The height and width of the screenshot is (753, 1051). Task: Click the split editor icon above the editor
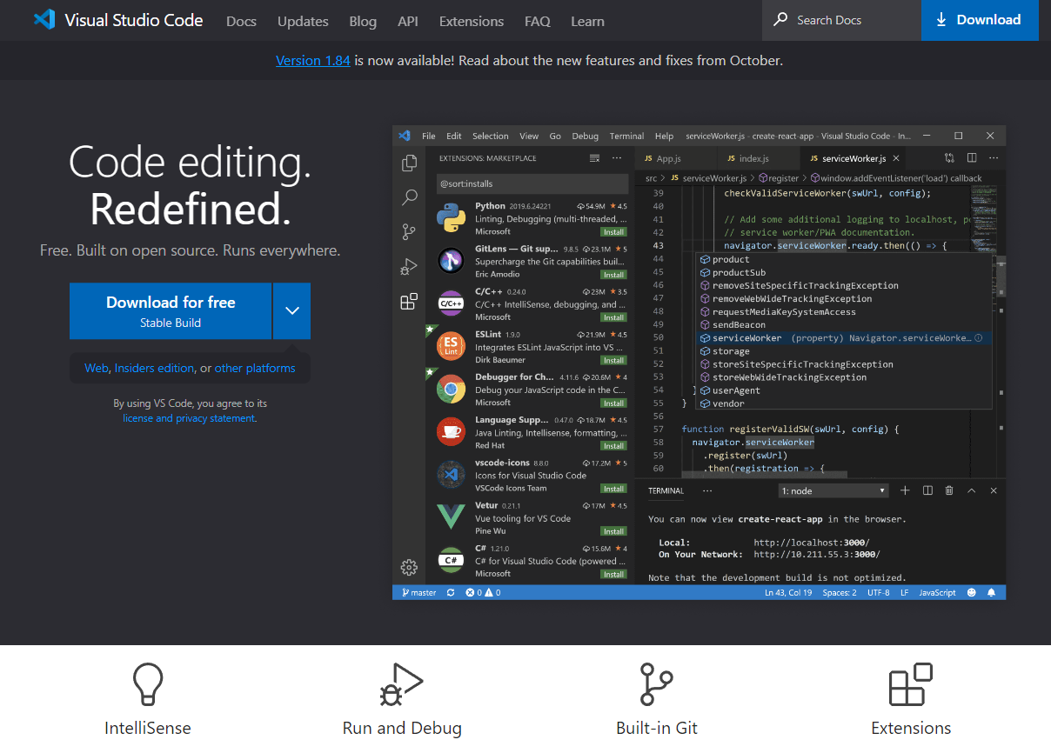pos(971,157)
